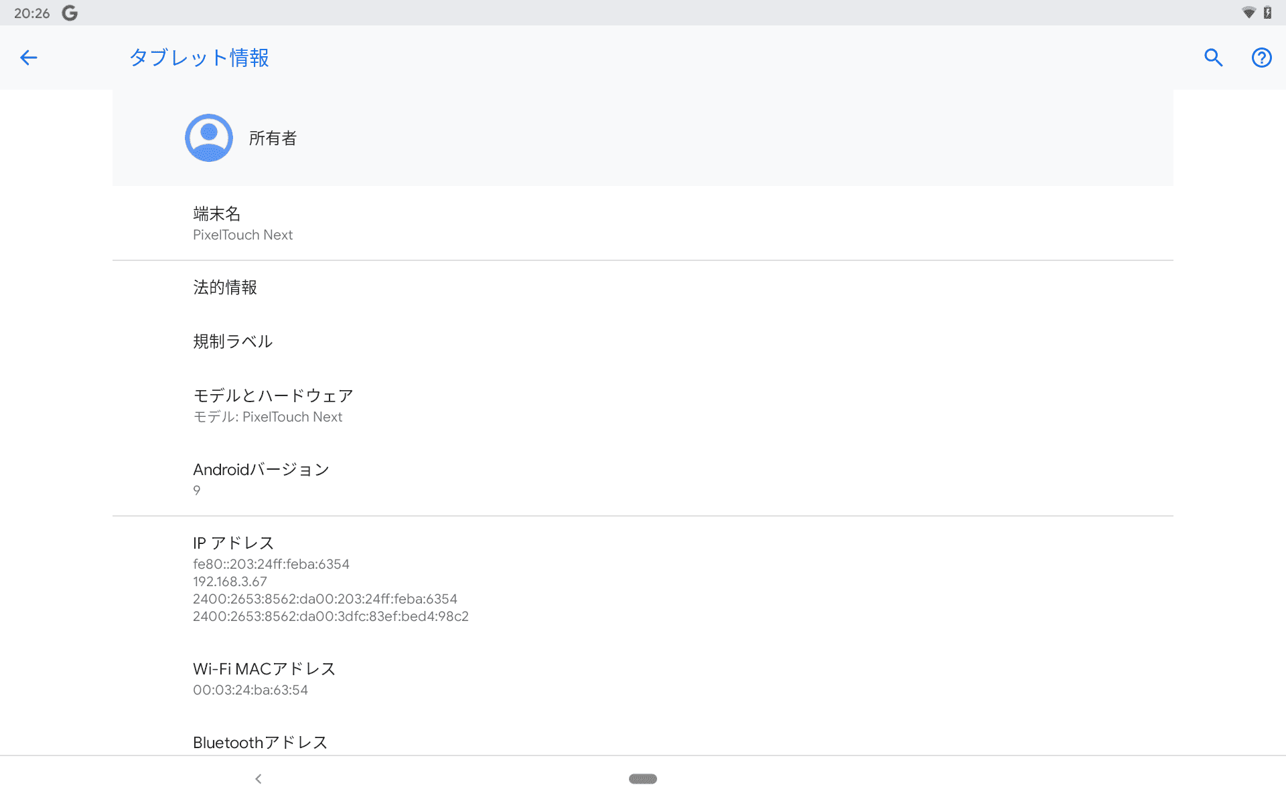The height and width of the screenshot is (803, 1286).
Task: Open settings search with magnifier icon
Action: point(1213,58)
